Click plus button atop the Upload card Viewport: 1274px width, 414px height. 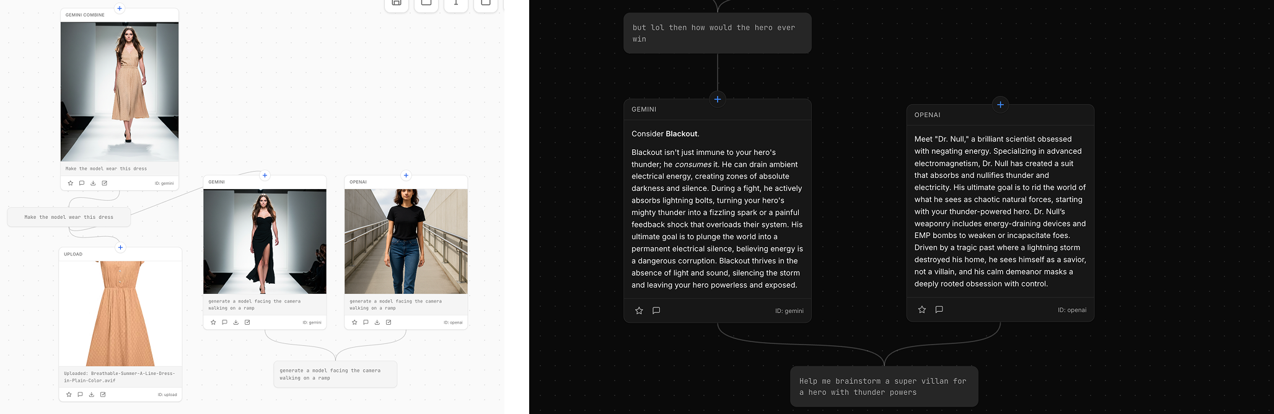pyautogui.click(x=120, y=248)
